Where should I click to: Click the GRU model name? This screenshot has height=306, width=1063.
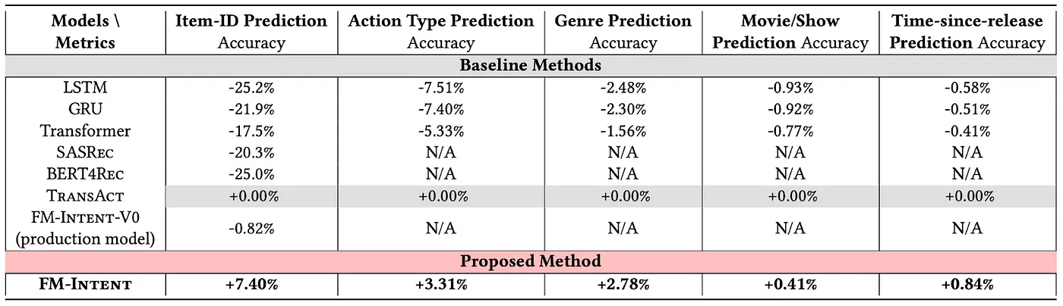pos(85,109)
